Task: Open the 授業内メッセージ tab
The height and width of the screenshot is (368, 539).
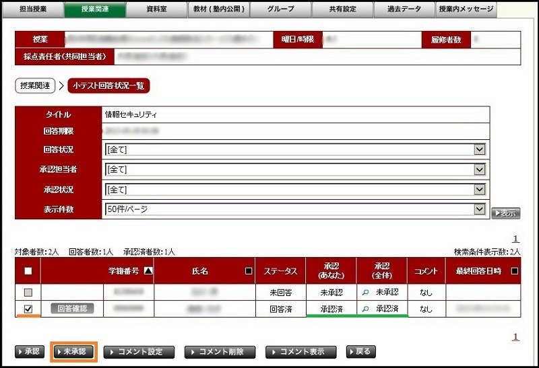Action: (466, 9)
